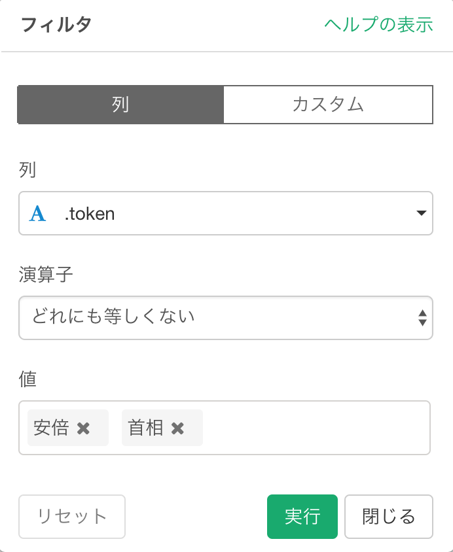
Task: Click the フィルタ dialog title
Action: (x=56, y=25)
